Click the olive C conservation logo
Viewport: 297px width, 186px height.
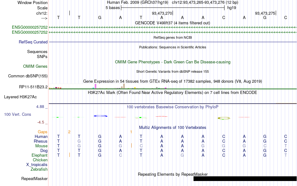(x=224, y=118)
